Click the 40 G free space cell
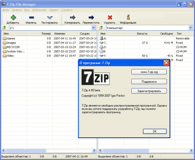The height and width of the screenshot is (160, 195). click(x=170, y=56)
